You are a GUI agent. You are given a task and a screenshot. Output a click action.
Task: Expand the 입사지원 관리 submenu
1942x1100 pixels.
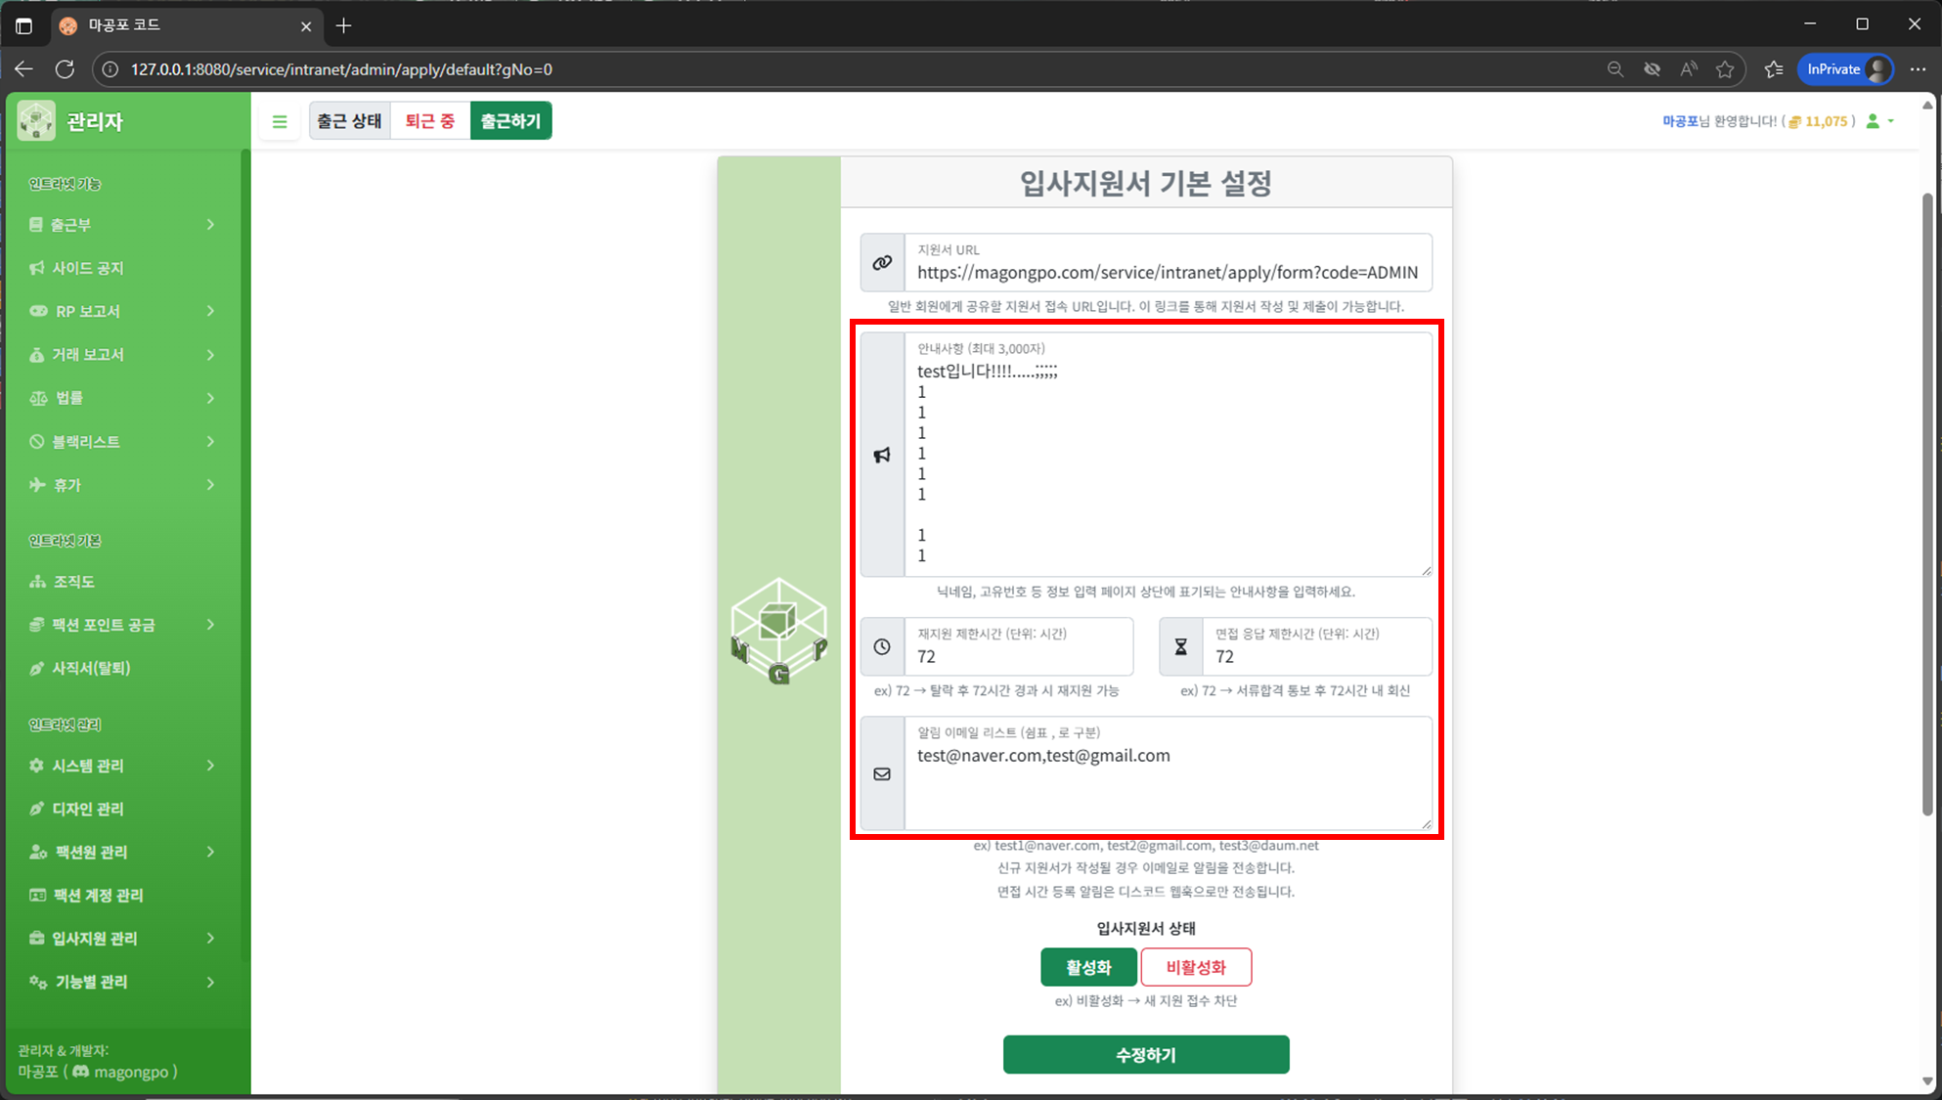tap(210, 939)
